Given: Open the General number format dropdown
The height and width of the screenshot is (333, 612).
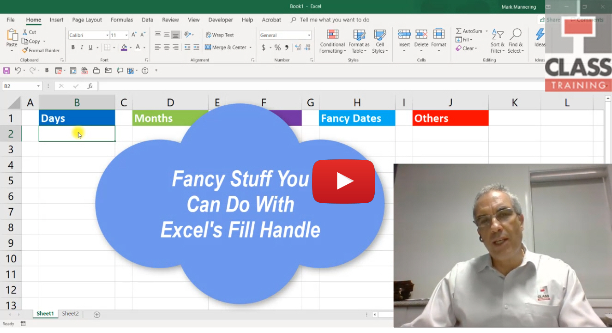Looking at the screenshot, I should tap(309, 35).
